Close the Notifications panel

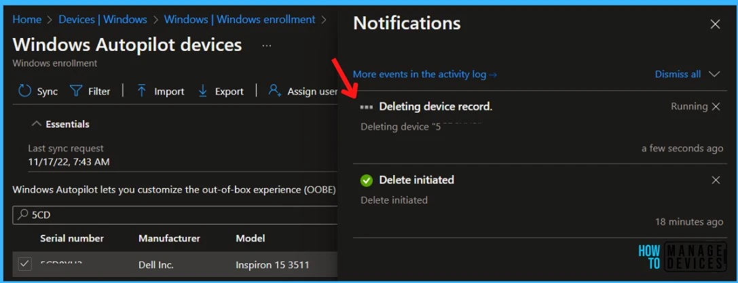pos(715,24)
